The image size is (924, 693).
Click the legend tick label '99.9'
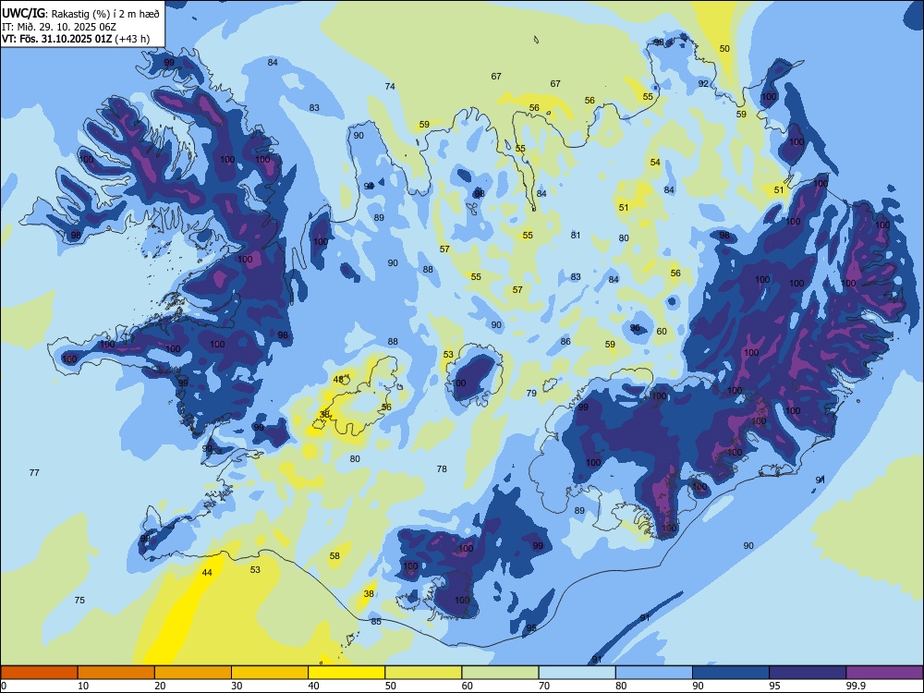(855, 686)
